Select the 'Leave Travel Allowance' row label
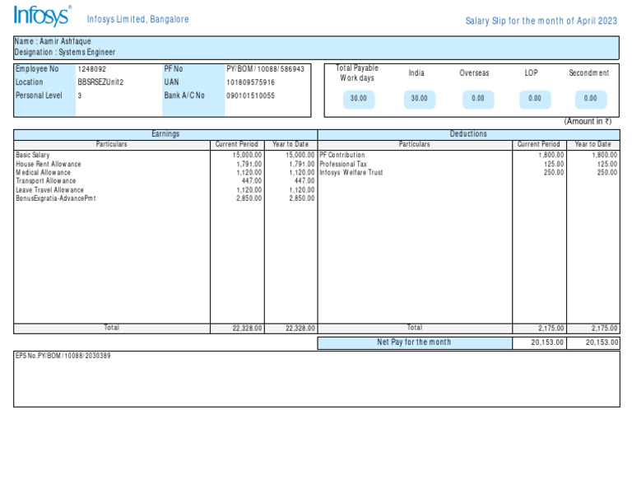 pyautogui.click(x=49, y=190)
